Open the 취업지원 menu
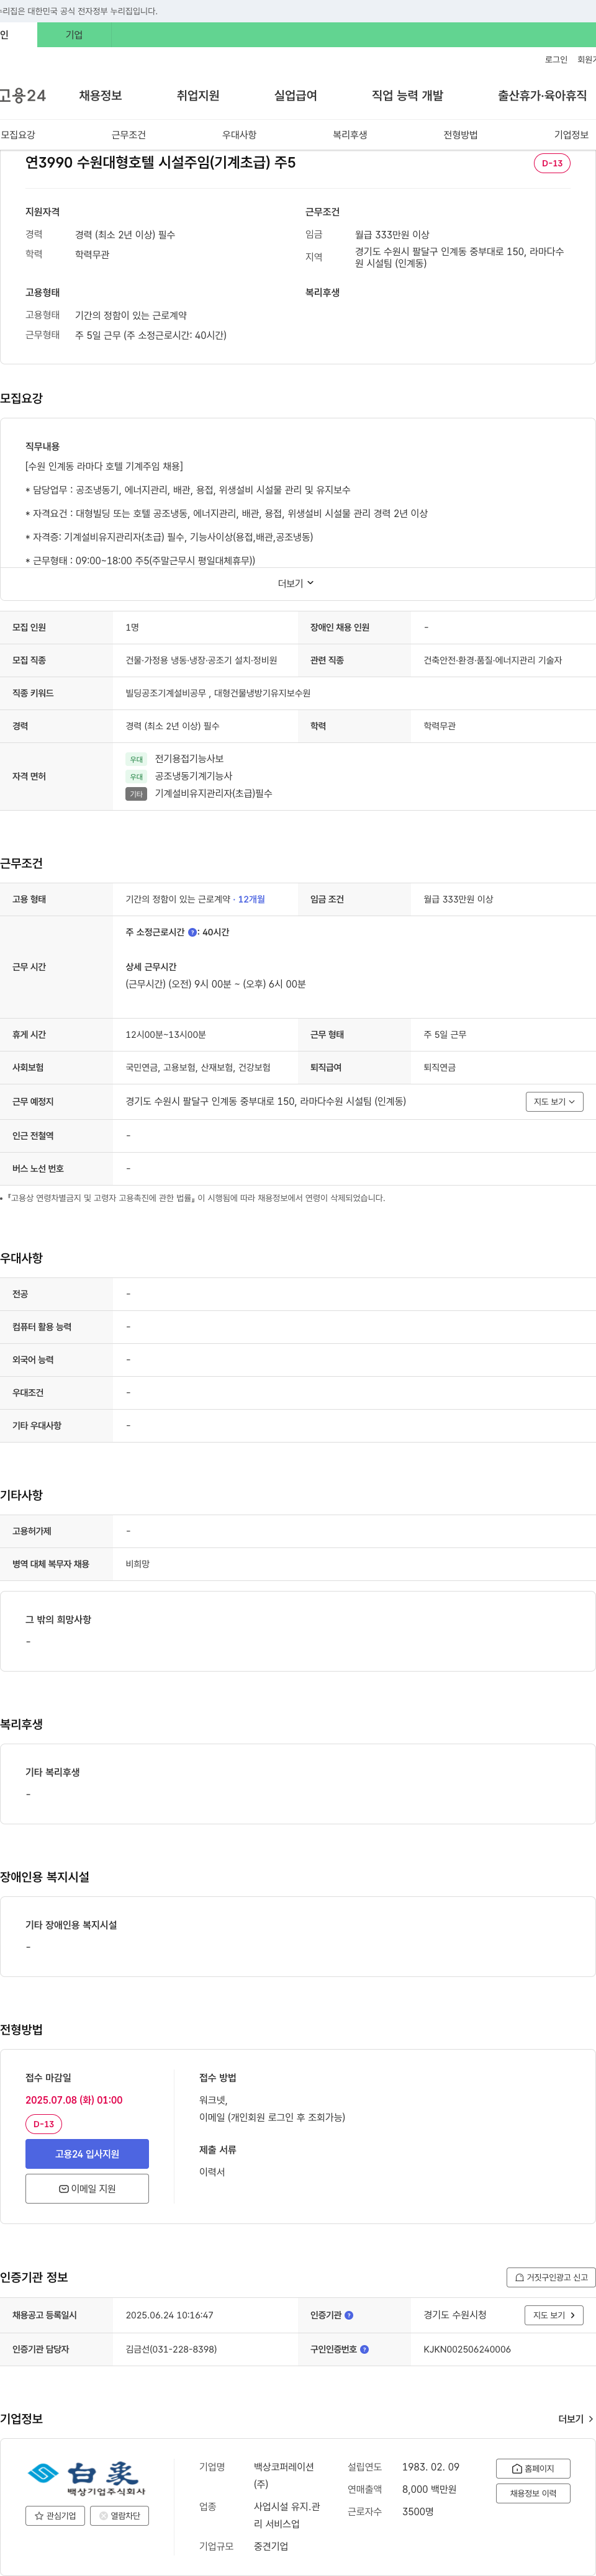 (x=198, y=96)
